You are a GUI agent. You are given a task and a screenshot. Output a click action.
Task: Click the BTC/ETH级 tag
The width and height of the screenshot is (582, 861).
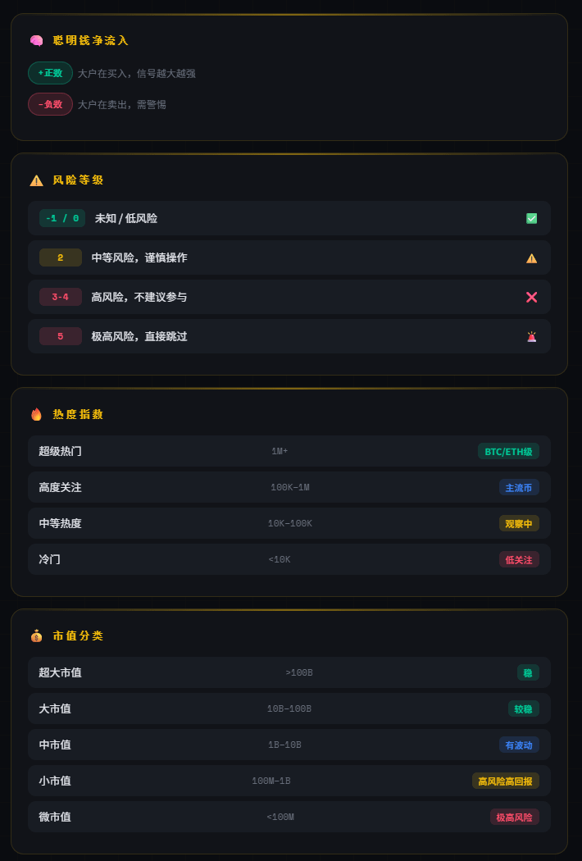[508, 451]
